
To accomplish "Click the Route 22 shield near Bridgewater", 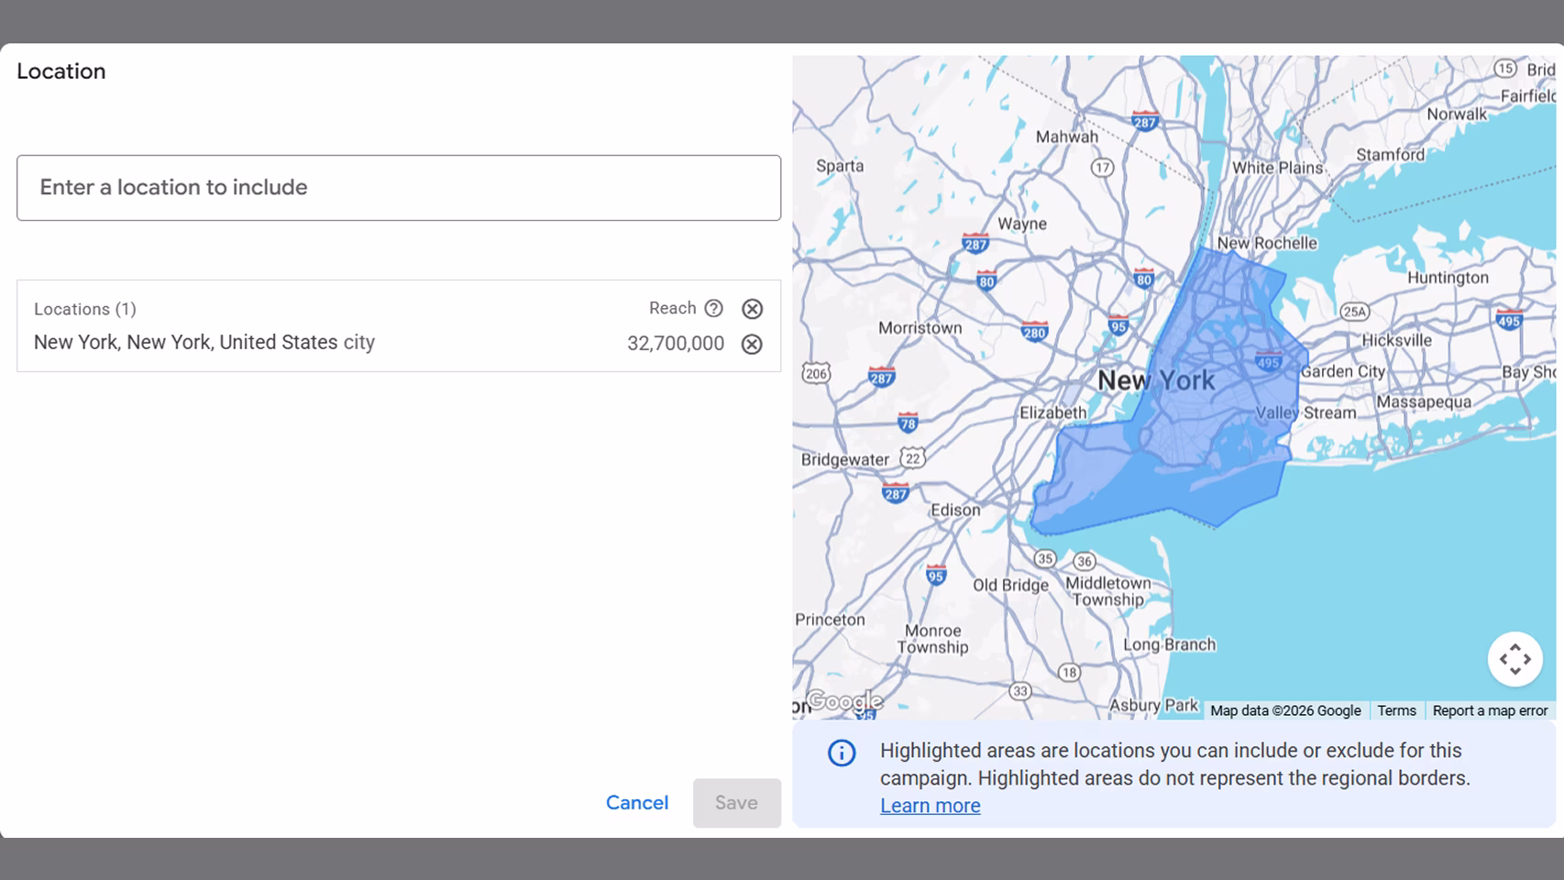I will pyautogui.click(x=912, y=458).
